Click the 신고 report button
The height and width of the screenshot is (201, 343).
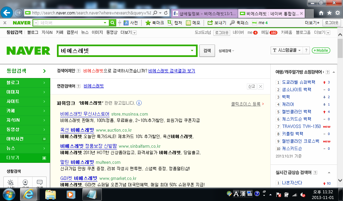(x=252, y=86)
